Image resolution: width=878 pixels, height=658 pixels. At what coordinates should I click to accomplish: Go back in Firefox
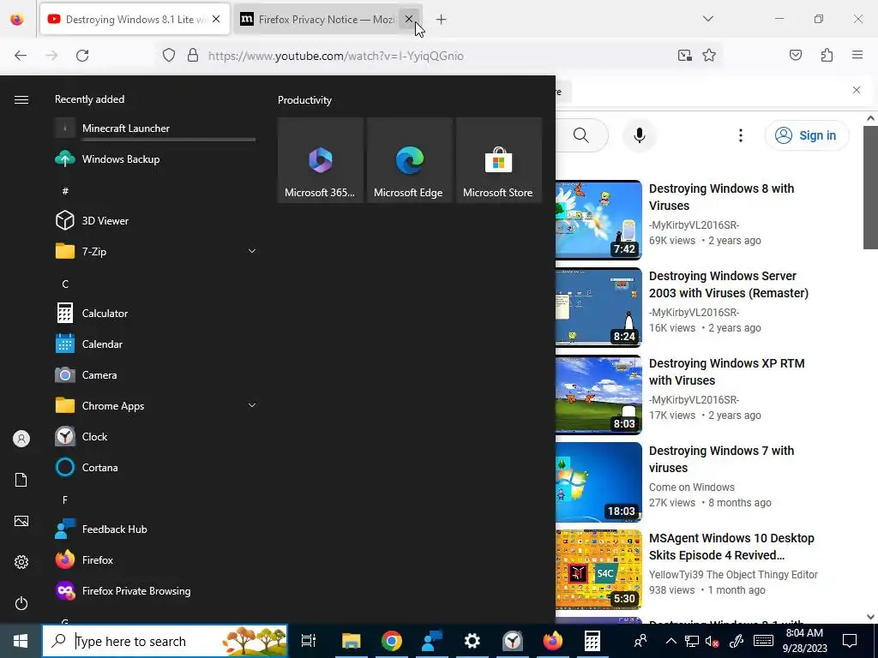coord(21,56)
